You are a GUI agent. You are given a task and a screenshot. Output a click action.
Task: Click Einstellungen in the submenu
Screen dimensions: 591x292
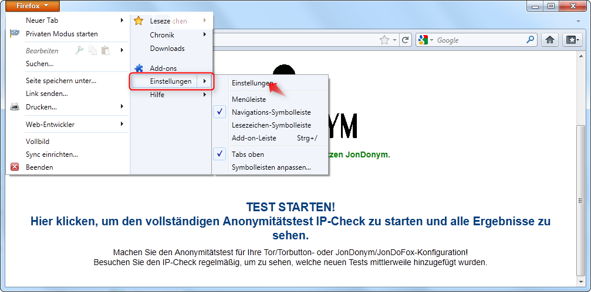pos(252,83)
